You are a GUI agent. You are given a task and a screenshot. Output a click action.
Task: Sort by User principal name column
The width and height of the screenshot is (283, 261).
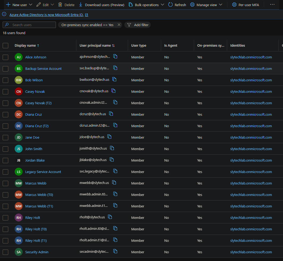97,46
